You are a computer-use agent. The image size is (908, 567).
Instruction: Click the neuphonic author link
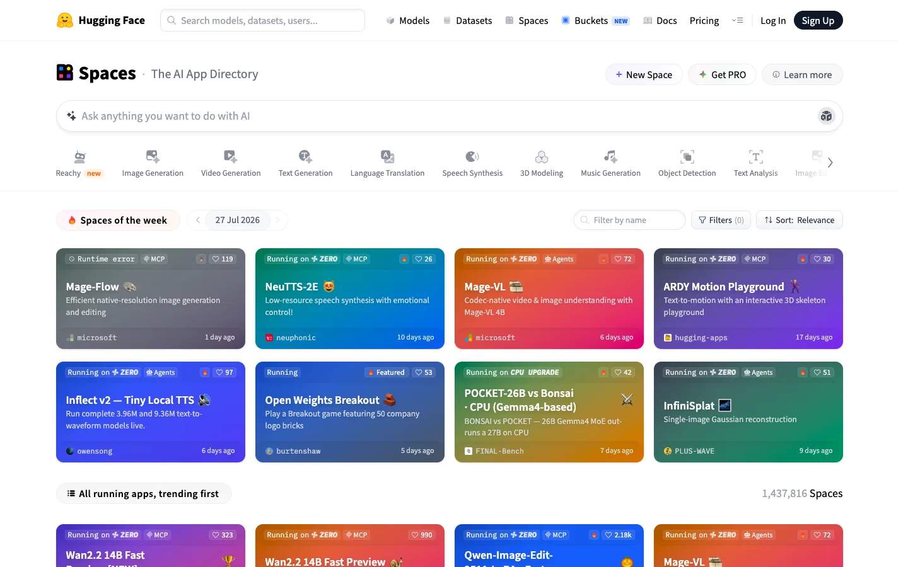click(x=291, y=338)
